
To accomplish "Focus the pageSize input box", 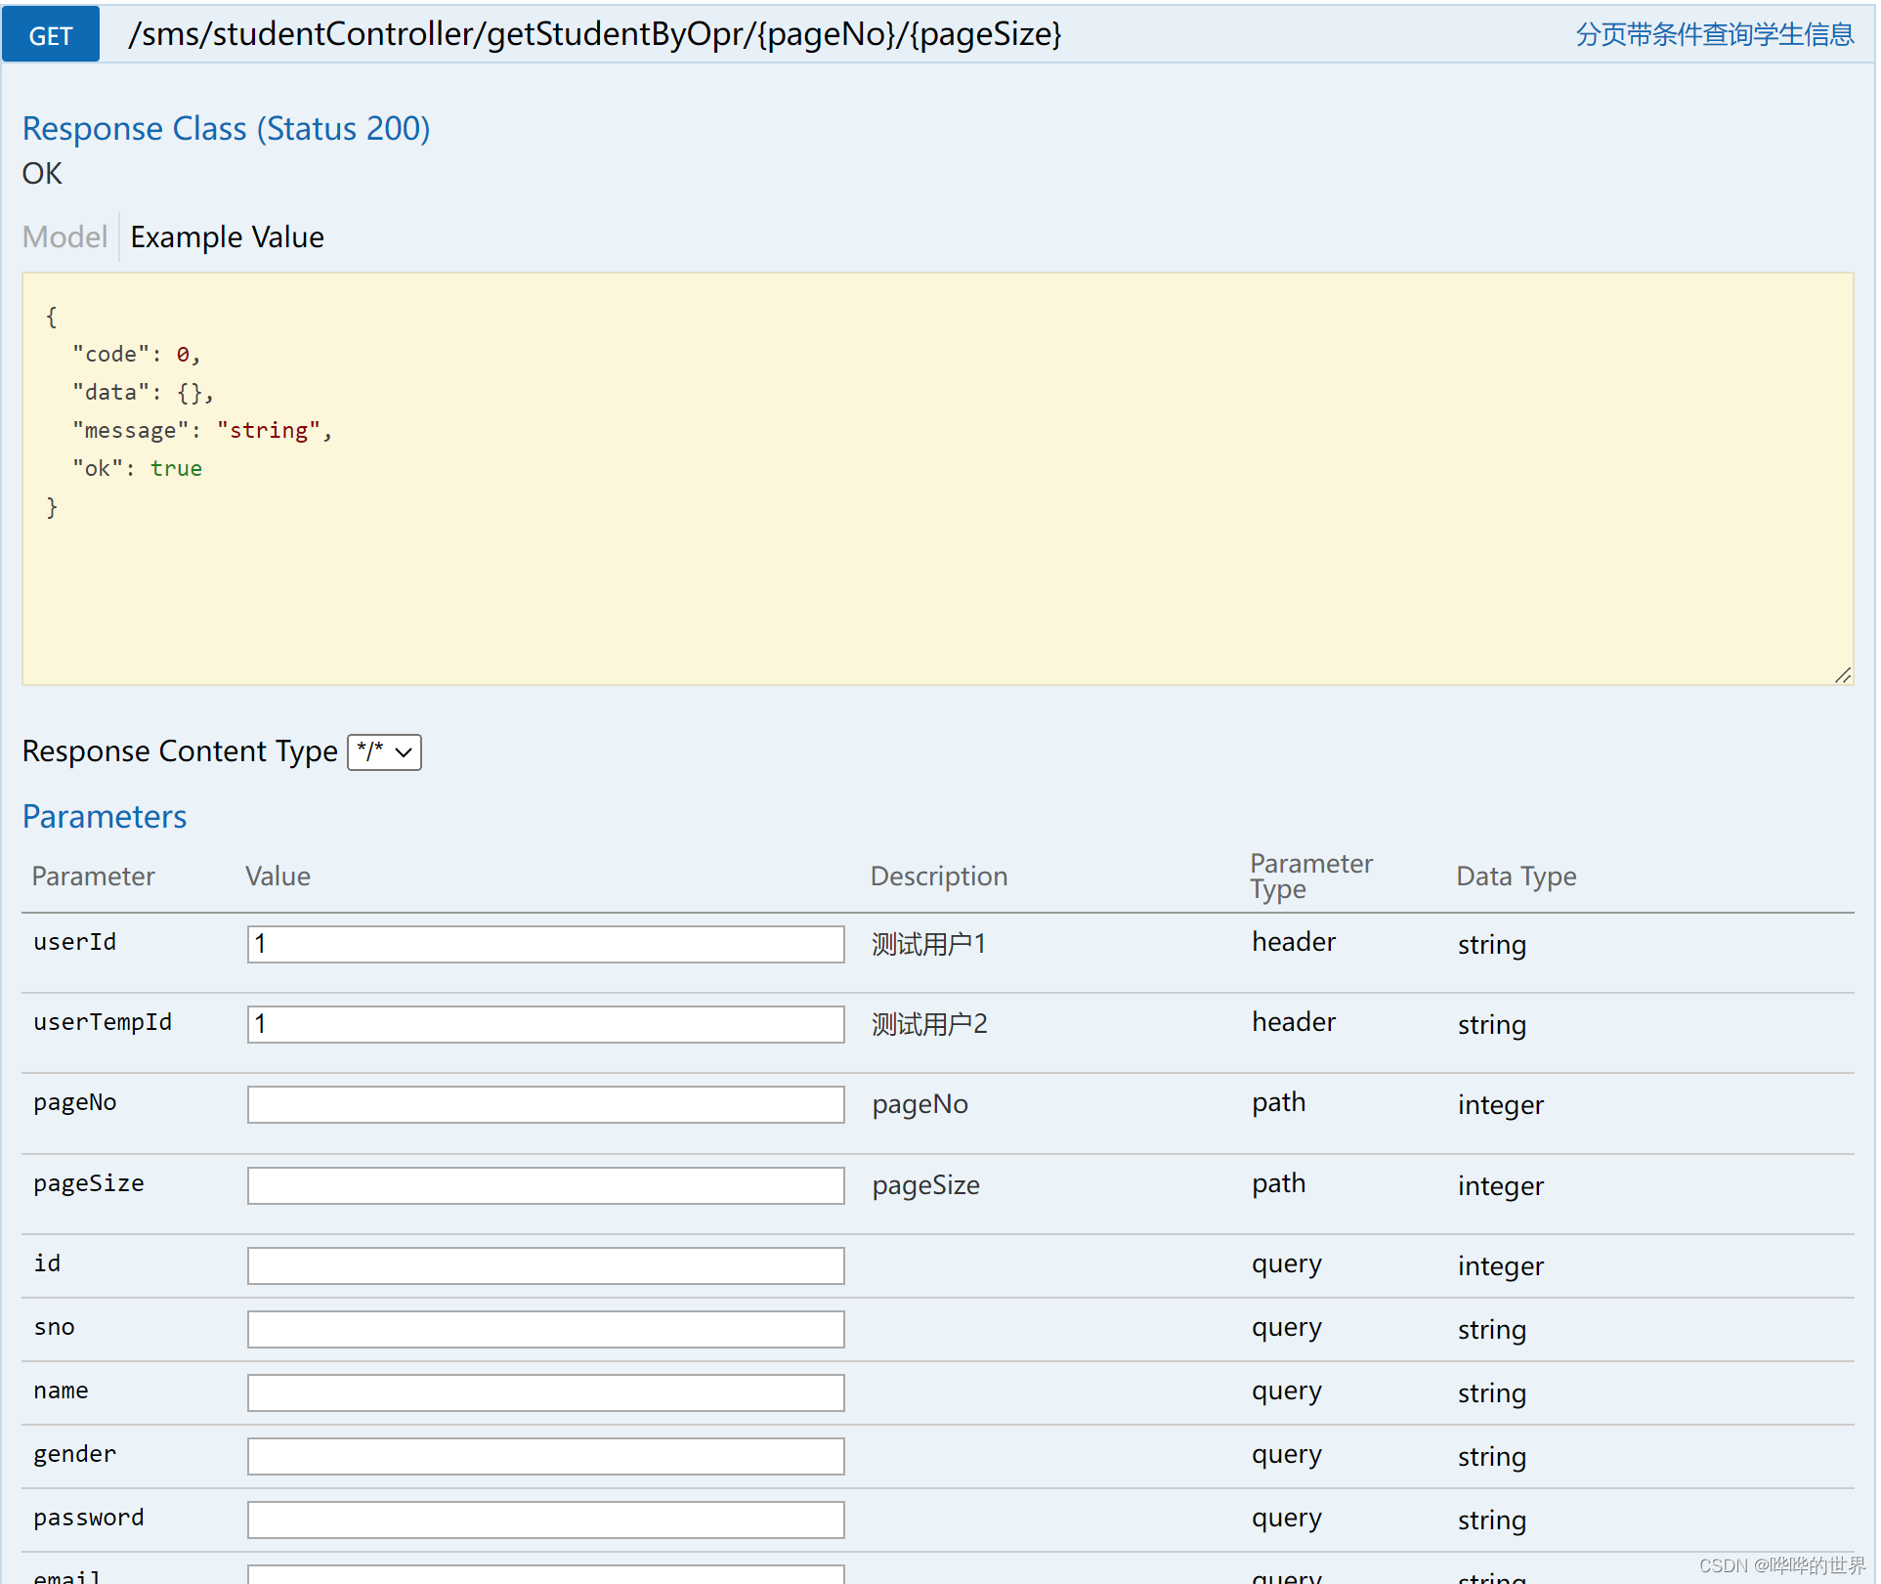I will click(545, 1186).
